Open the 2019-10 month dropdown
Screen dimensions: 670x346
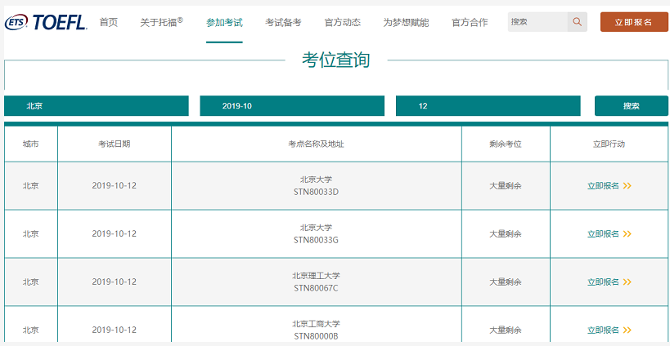[292, 106]
